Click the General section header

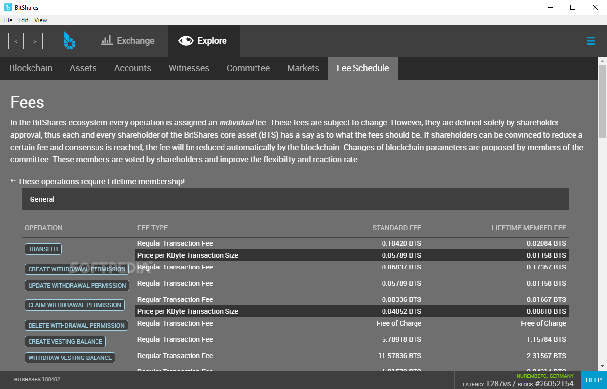295,199
